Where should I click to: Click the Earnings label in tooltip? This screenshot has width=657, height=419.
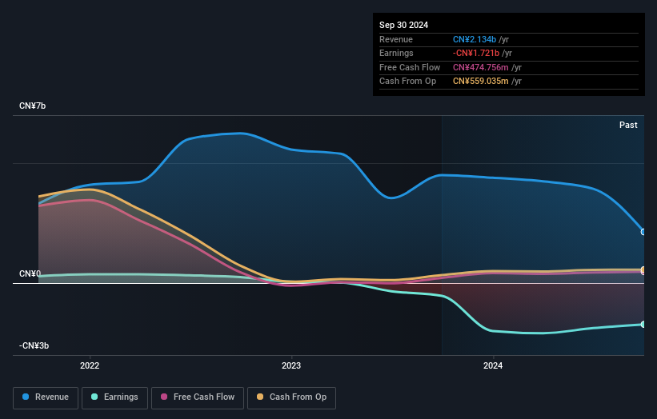click(x=396, y=53)
